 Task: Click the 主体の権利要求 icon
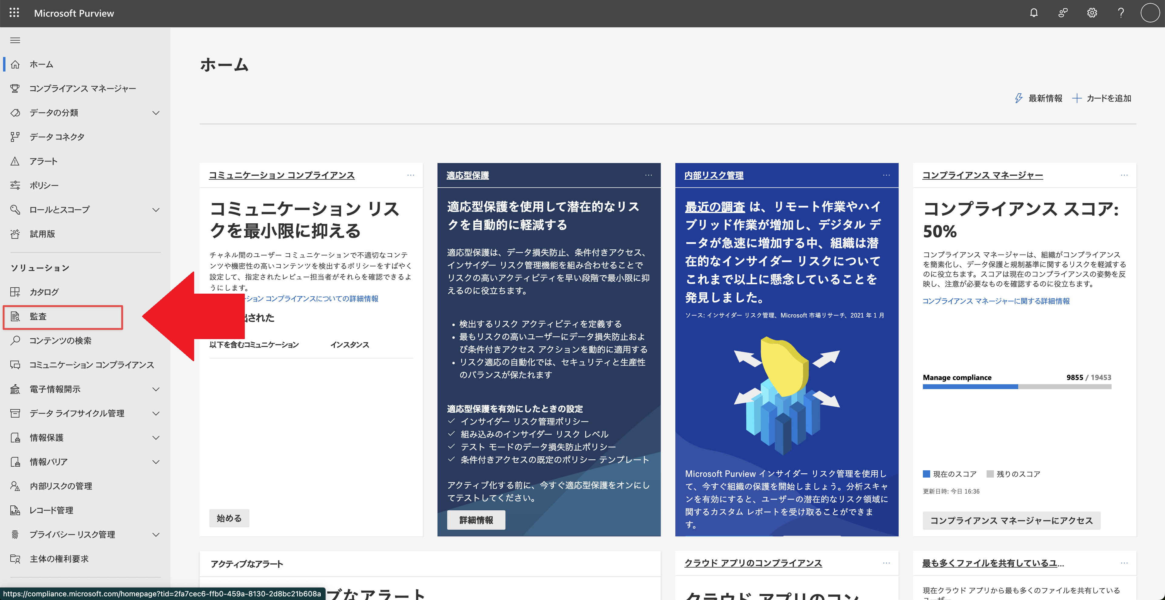(15, 559)
